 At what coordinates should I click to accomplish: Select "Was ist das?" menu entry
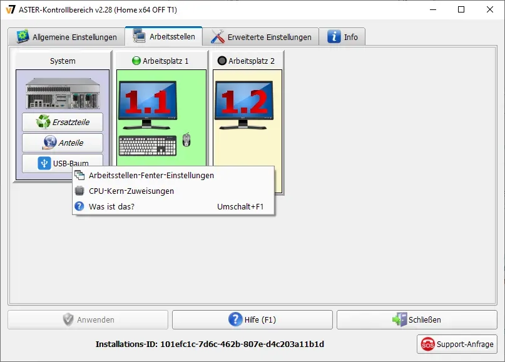111,206
